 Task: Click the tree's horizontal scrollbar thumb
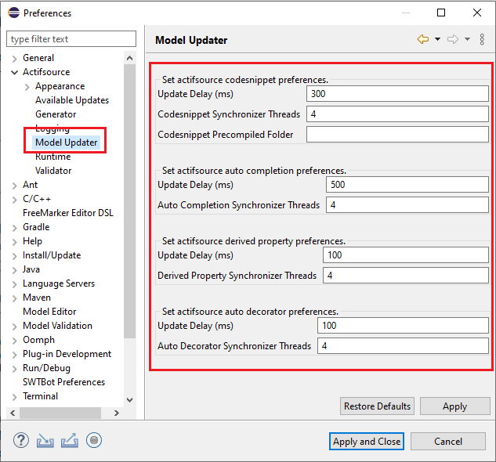tap(60, 413)
